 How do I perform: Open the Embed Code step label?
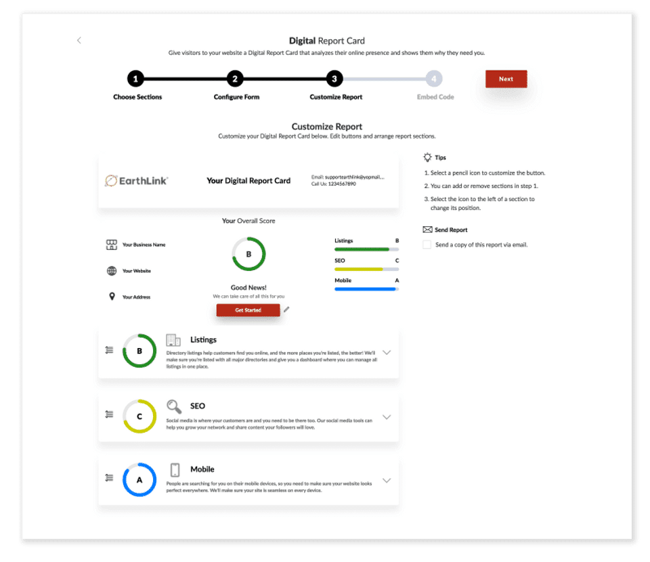coord(435,97)
